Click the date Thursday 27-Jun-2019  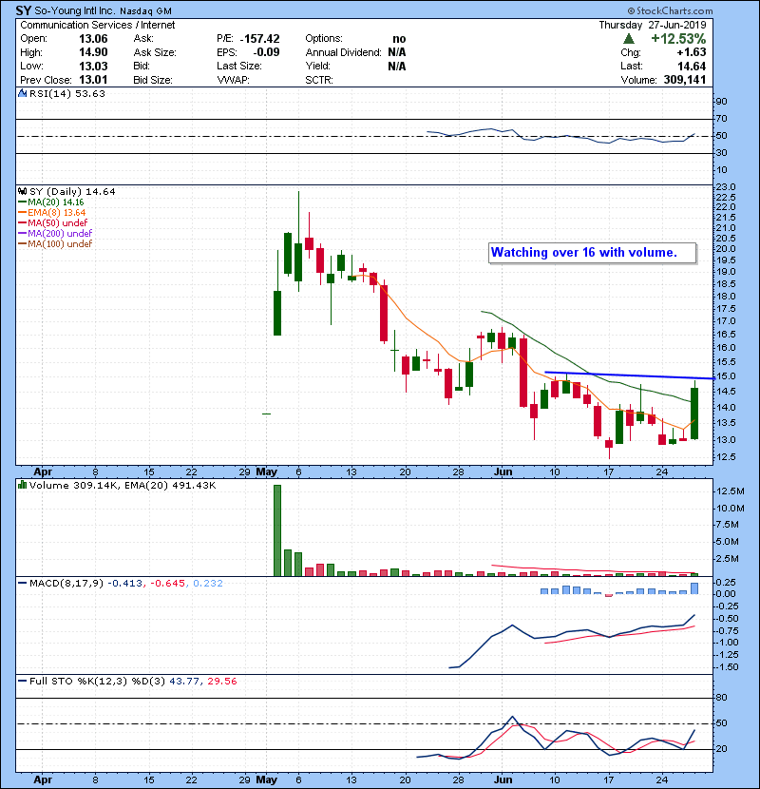[653, 25]
